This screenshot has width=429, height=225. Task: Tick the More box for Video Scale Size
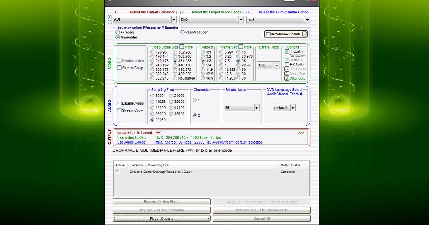pyautogui.click(x=182, y=47)
